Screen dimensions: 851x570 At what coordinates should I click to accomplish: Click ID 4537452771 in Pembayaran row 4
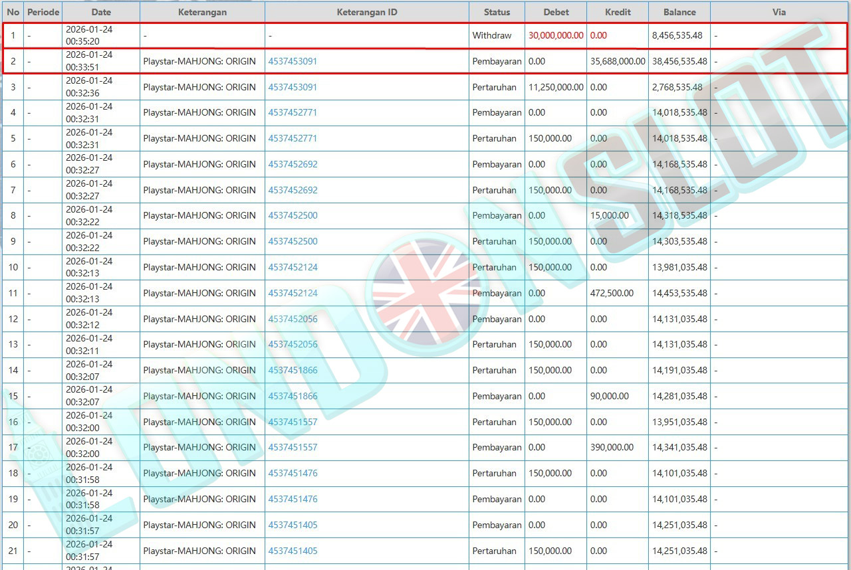point(293,113)
